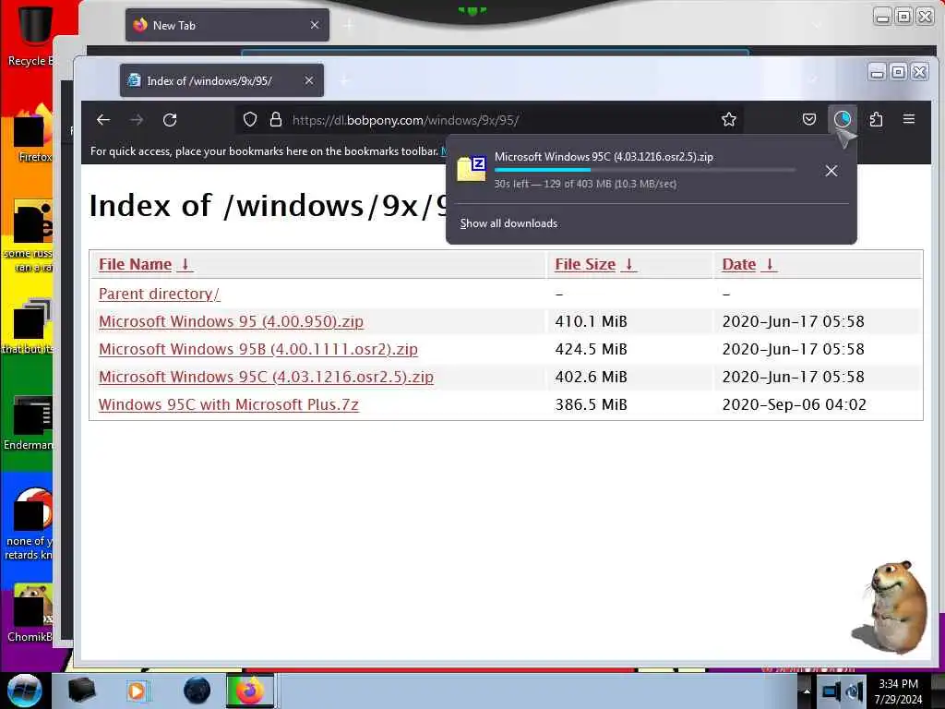Open the Start menu orb
The image size is (945, 709).
coord(24,691)
